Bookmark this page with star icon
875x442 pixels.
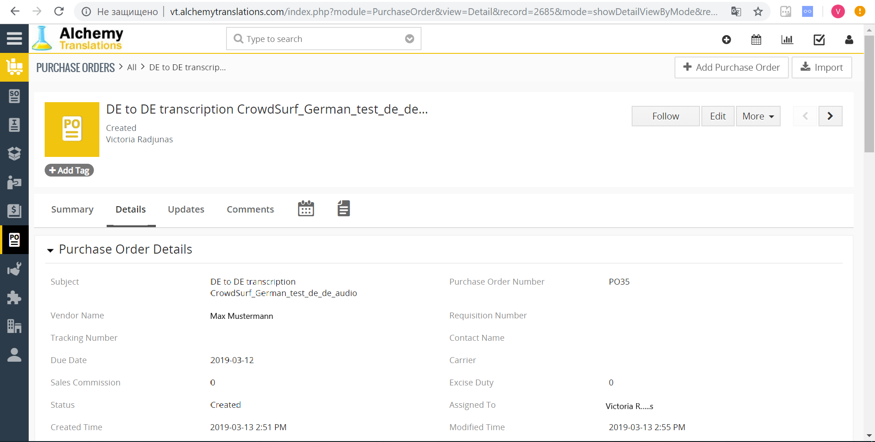tap(758, 11)
